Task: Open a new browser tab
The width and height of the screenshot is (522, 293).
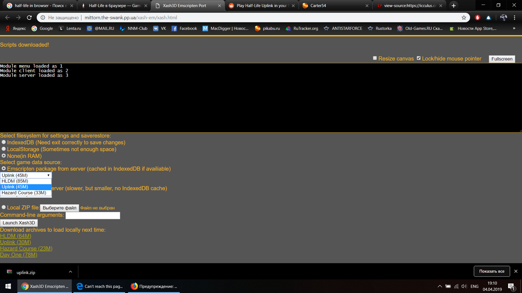Action: tap(453, 6)
